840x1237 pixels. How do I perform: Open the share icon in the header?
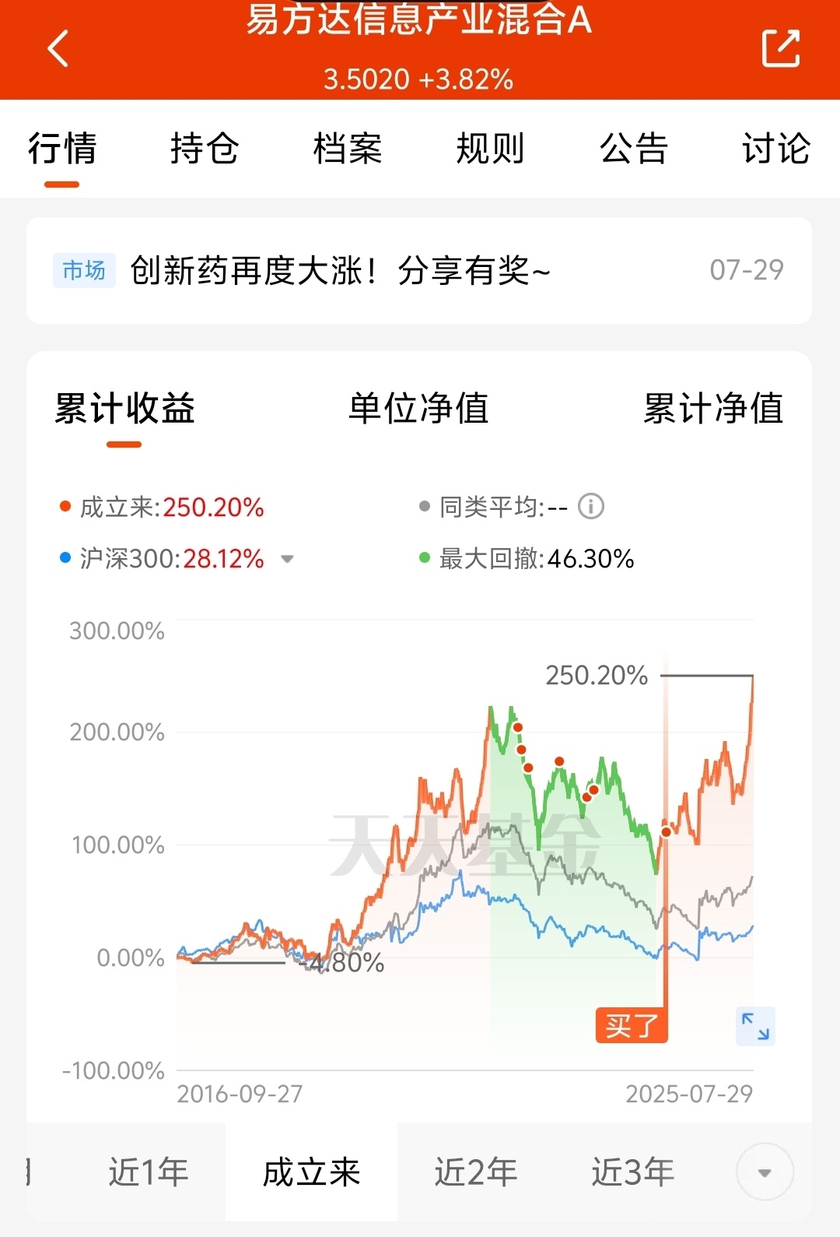click(x=781, y=48)
